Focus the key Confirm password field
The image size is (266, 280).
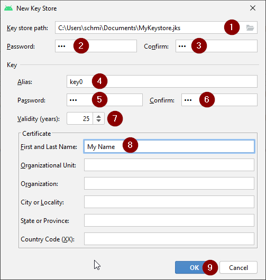(219, 100)
